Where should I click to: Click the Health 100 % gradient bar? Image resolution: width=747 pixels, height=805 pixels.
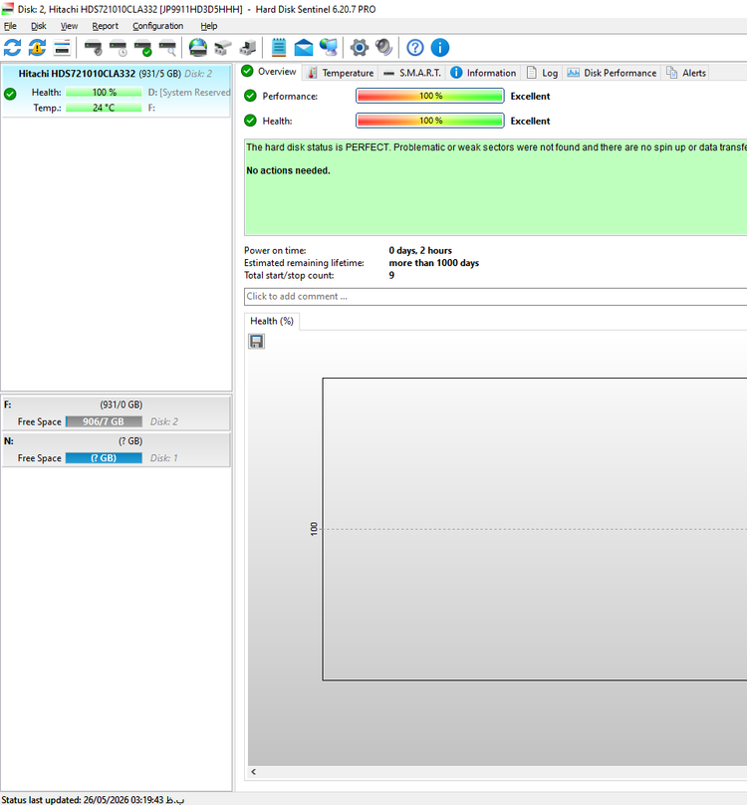click(x=429, y=121)
